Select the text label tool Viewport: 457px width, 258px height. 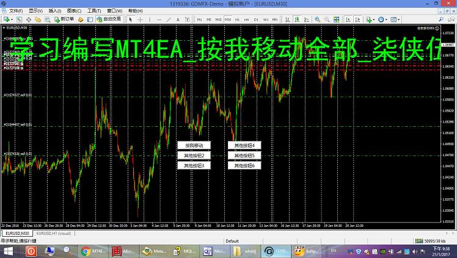[188, 20]
